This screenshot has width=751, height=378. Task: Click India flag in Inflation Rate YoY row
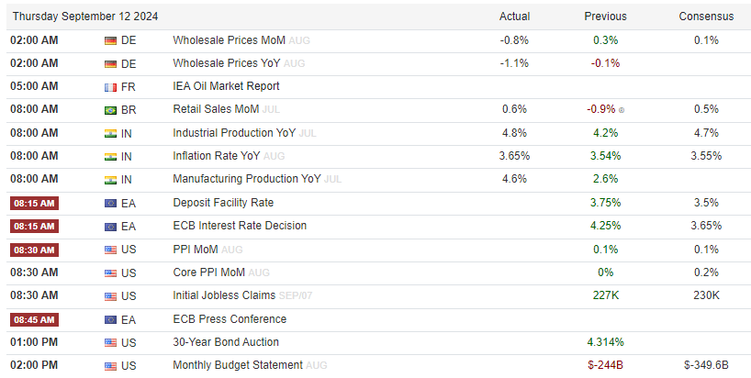pos(110,156)
